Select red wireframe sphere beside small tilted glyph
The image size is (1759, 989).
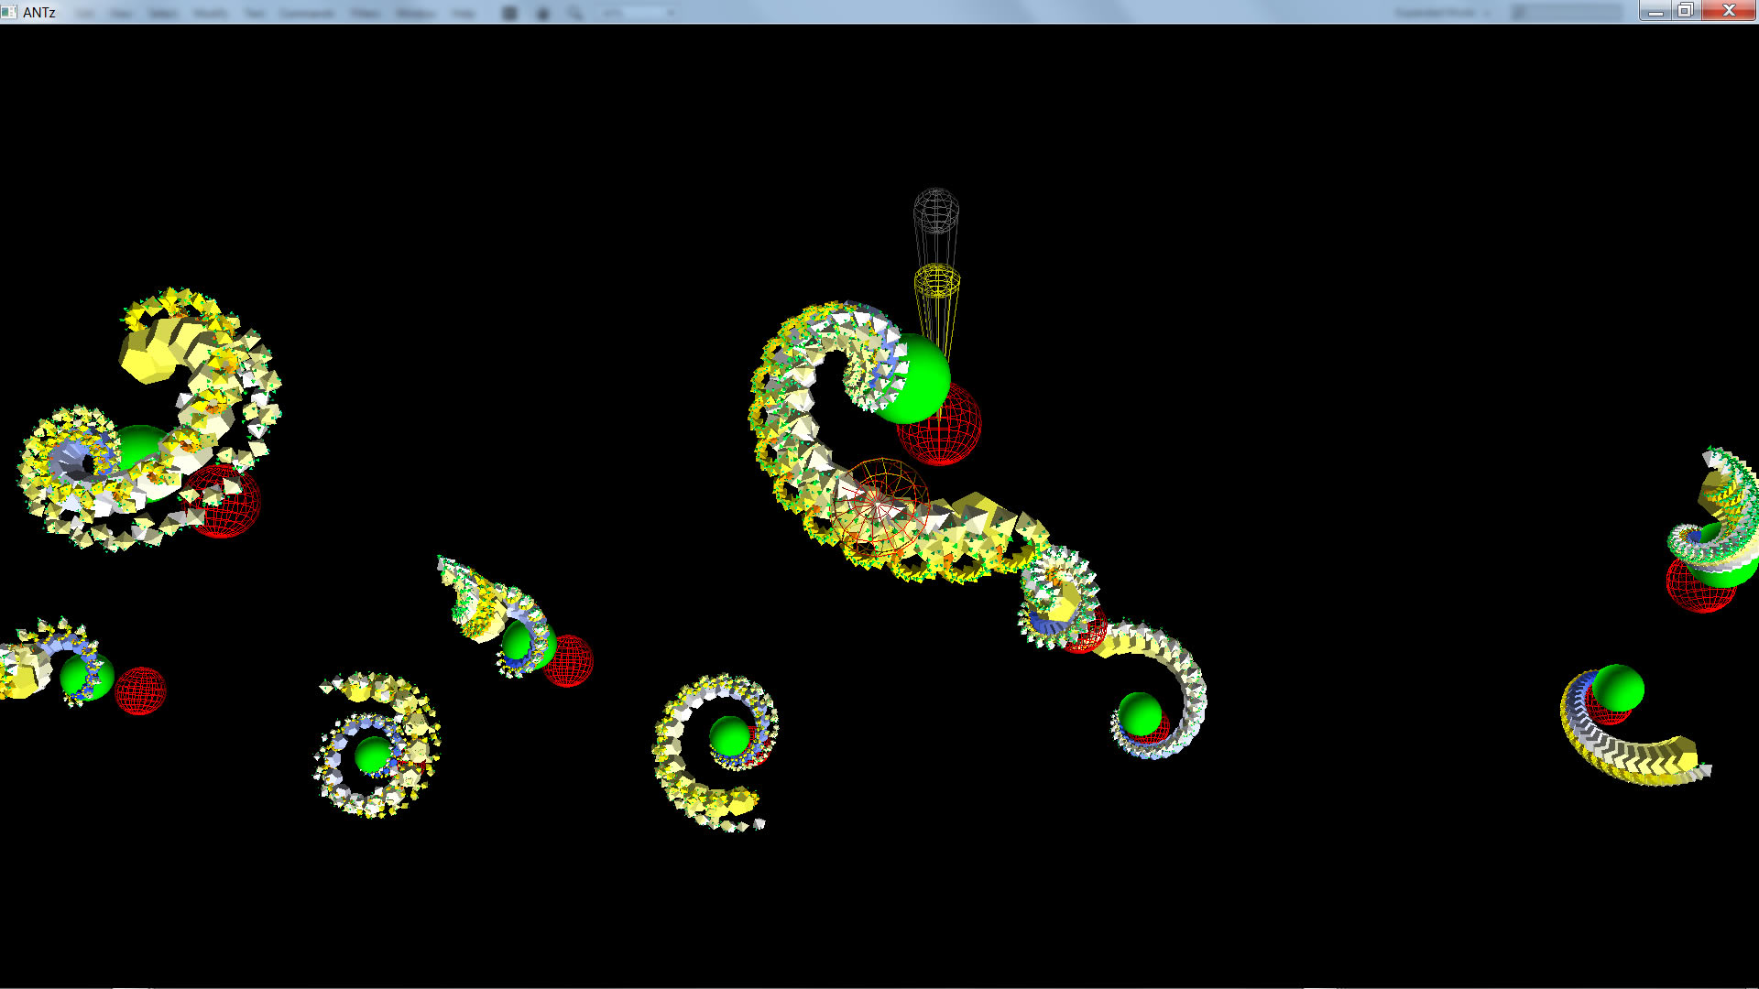(x=572, y=661)
